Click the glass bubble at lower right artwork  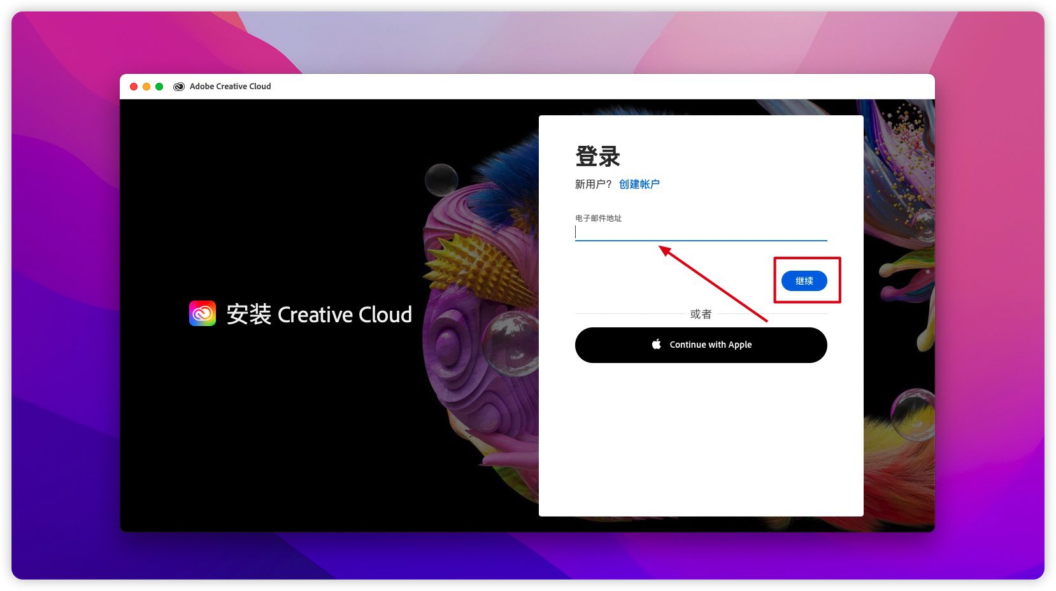914,413
